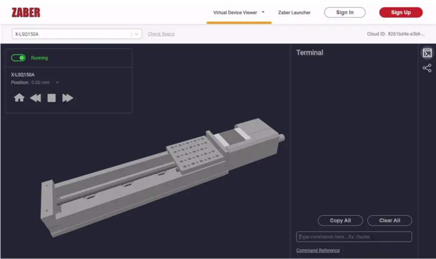436x259 pixels.
Task: Click the Home device icon
Action: (19, 98)
